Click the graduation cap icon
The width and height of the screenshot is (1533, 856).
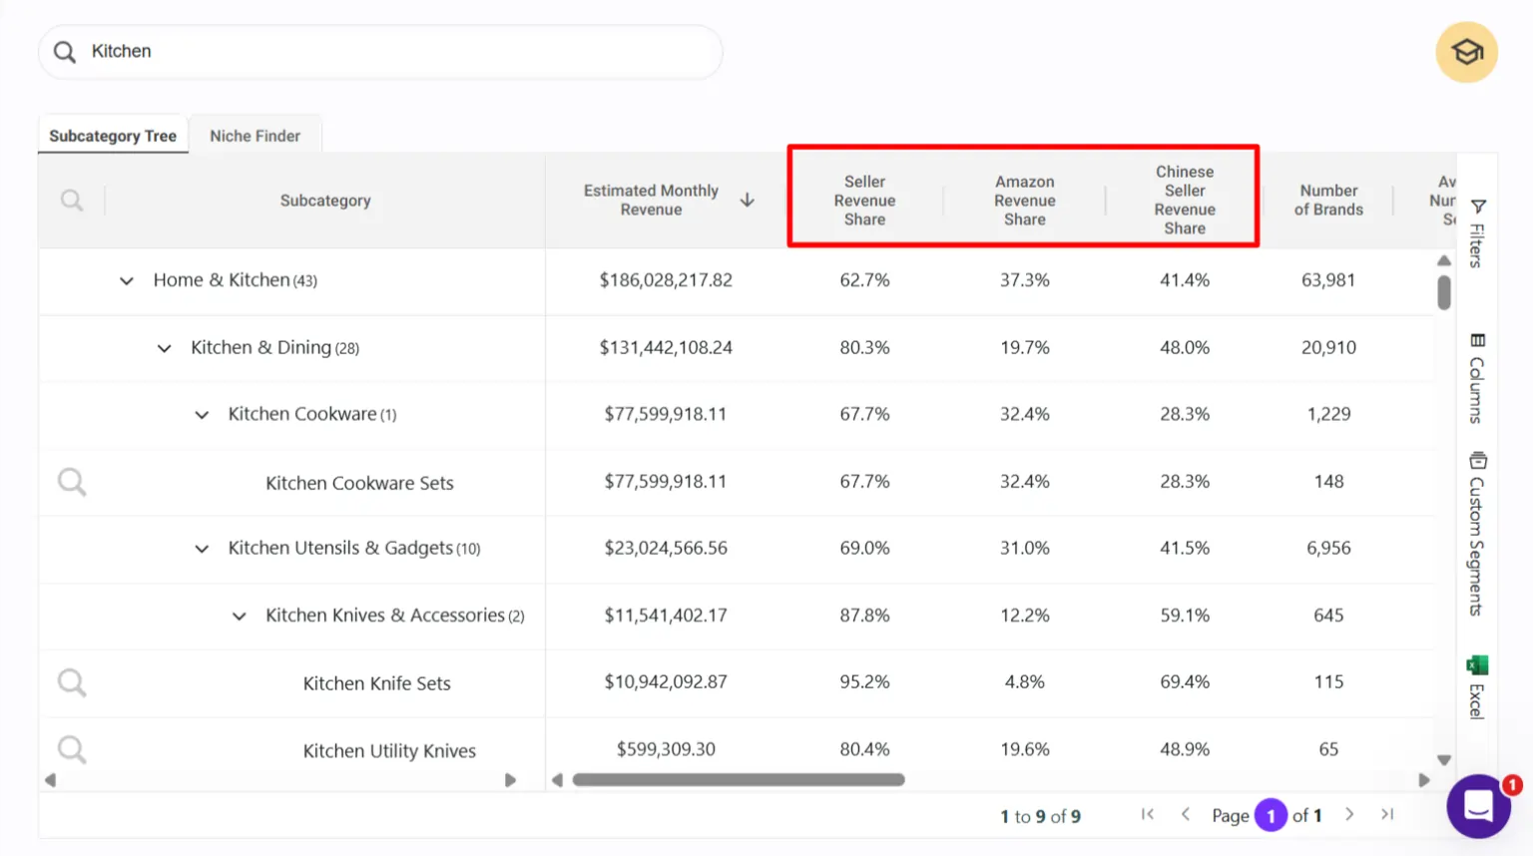[x=1466, y=52]
